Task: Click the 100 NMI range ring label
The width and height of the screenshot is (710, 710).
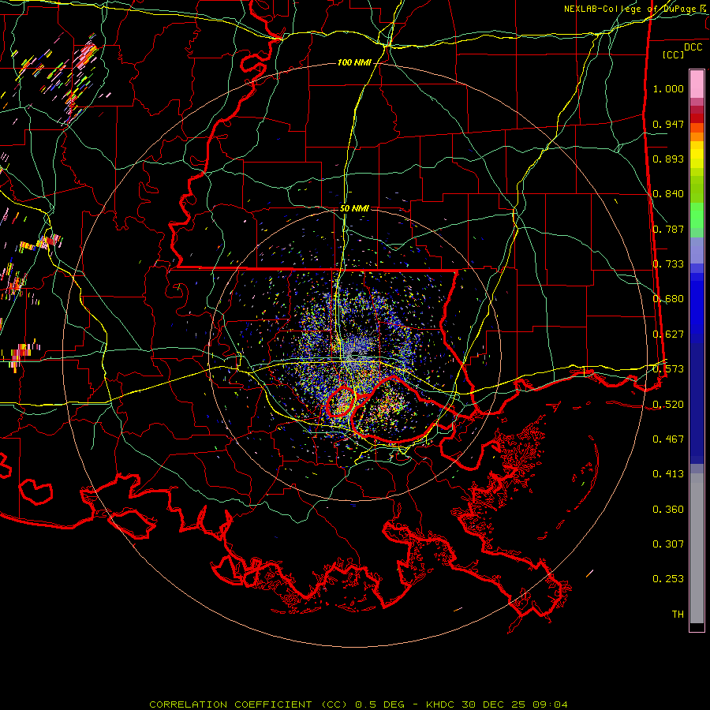Action: pos(354,62)
